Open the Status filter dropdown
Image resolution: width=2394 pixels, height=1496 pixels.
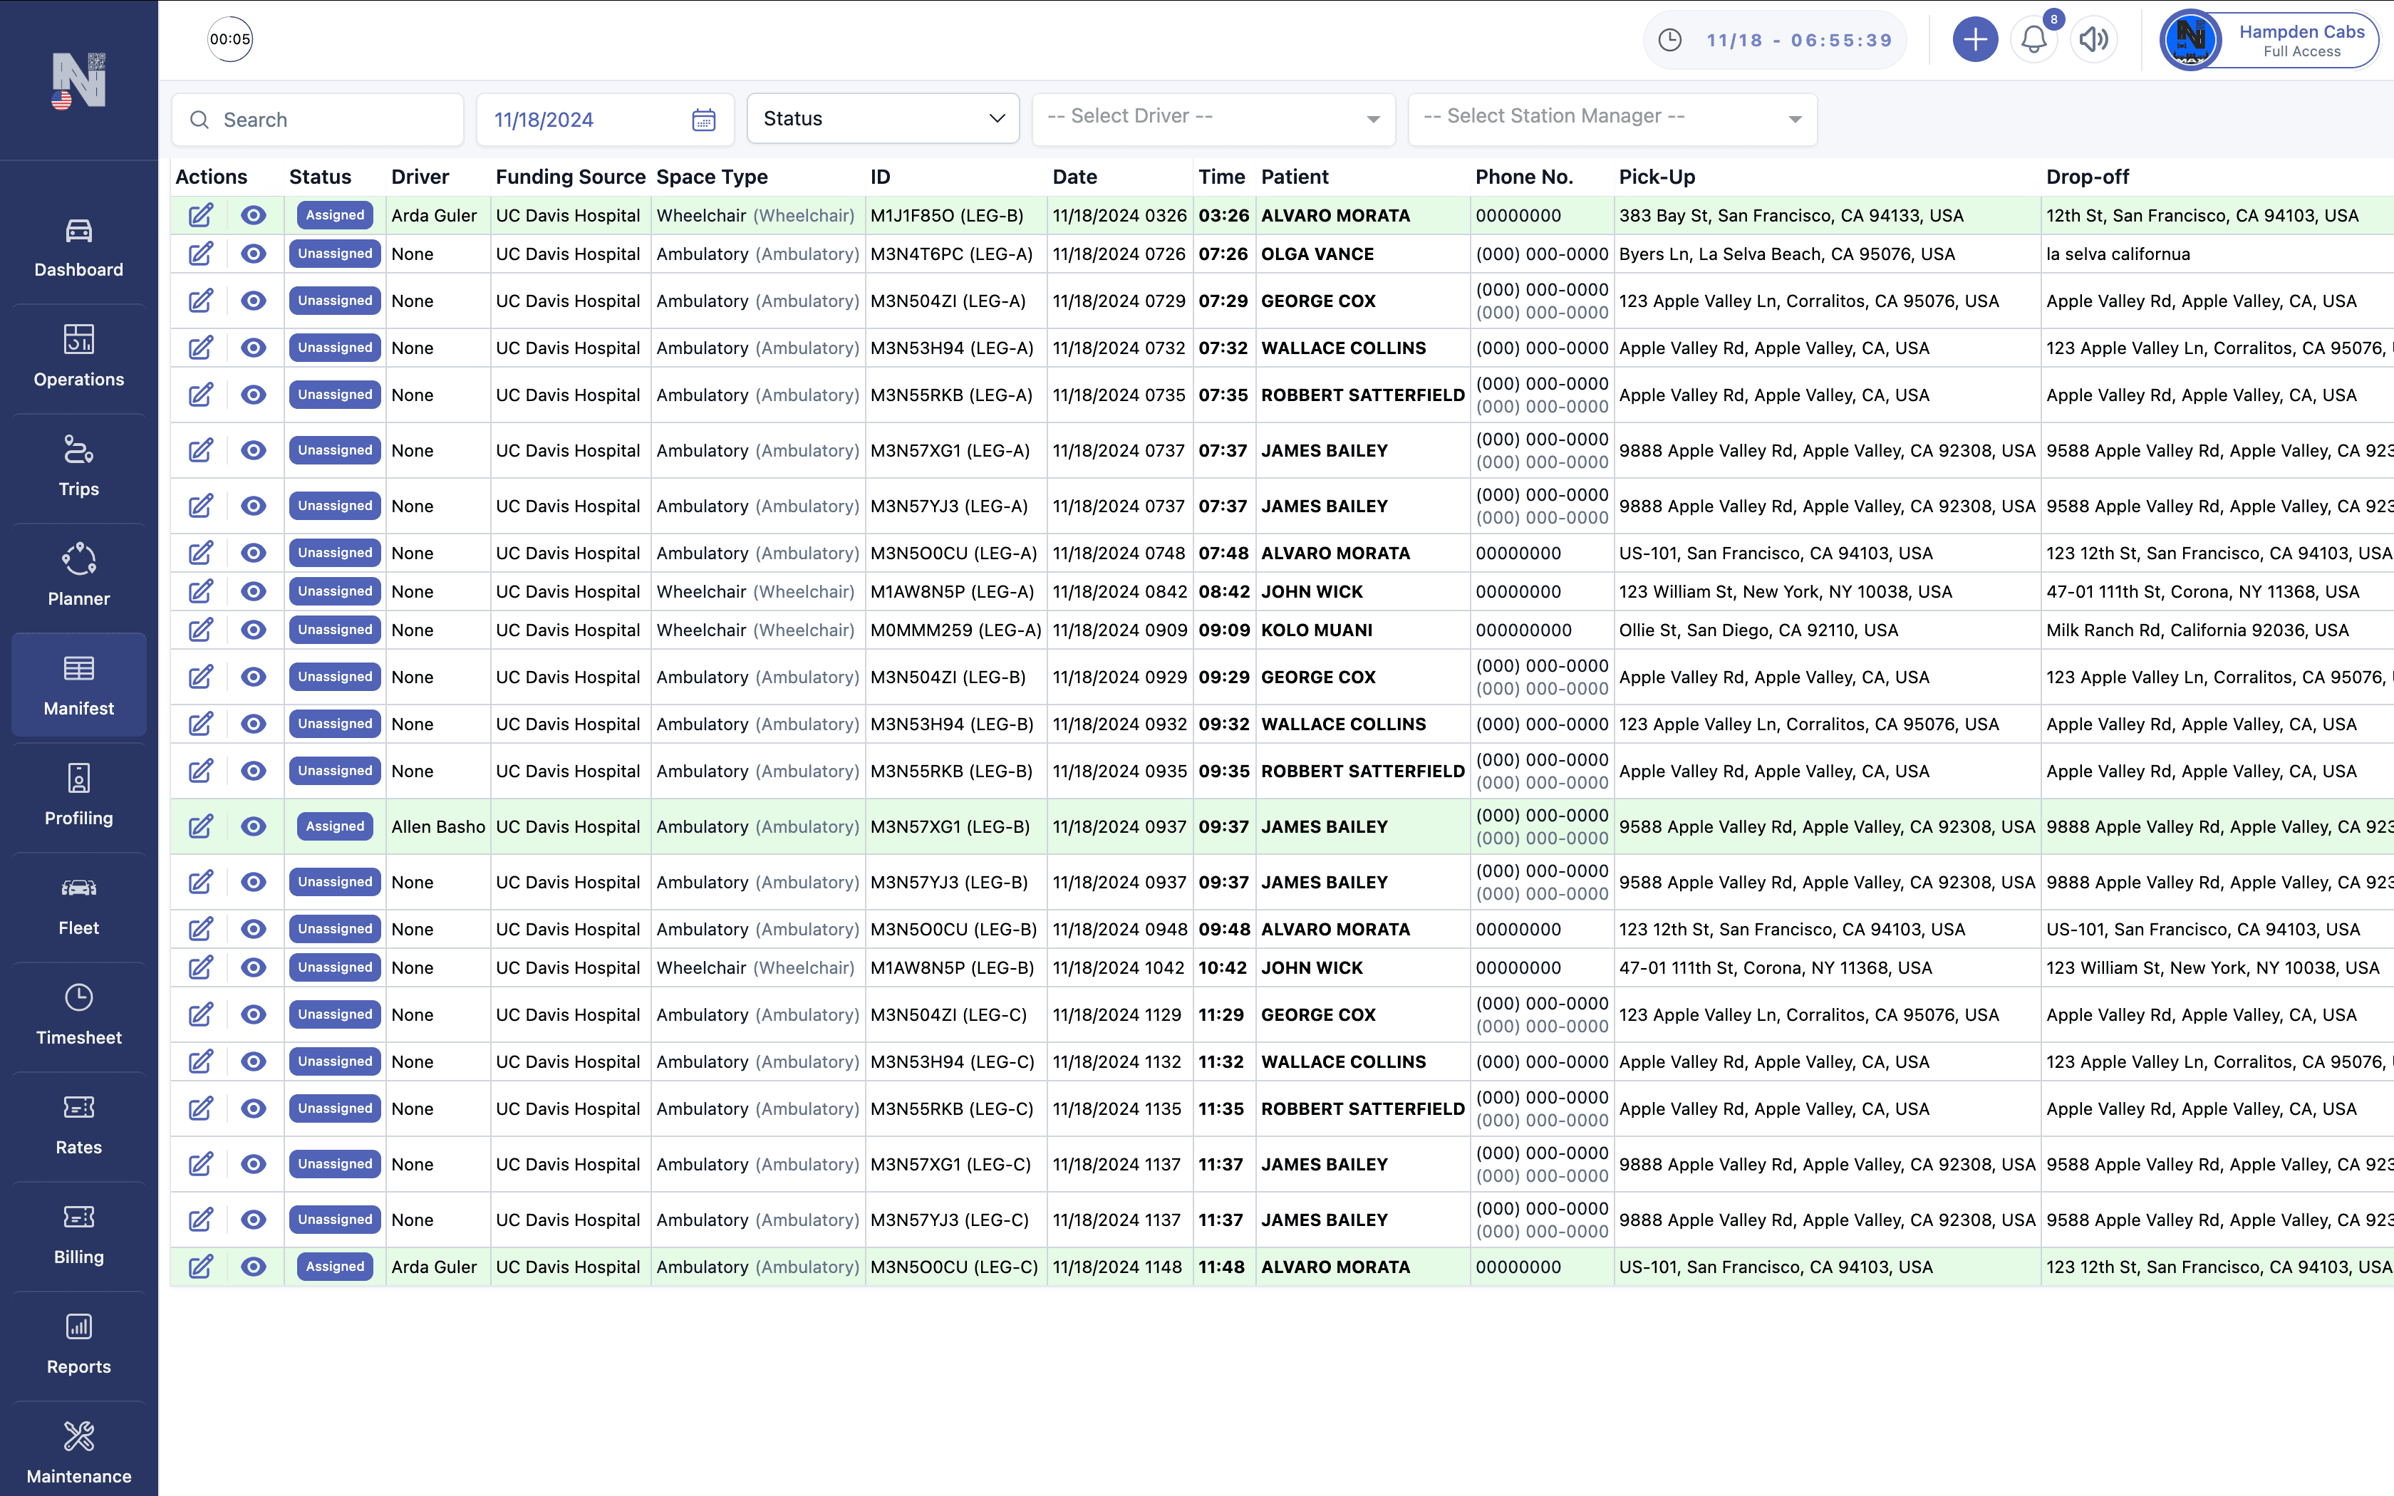pos(882,118)
